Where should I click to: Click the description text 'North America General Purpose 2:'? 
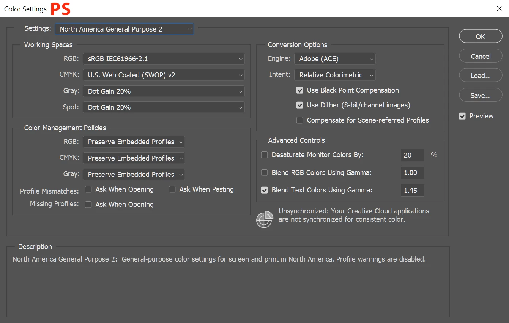tap(65, 259)
